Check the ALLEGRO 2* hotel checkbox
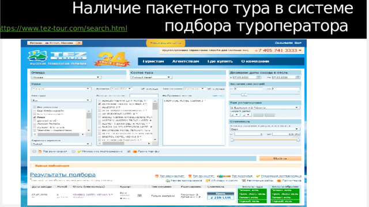369x207 pixels. click(100, 107)
